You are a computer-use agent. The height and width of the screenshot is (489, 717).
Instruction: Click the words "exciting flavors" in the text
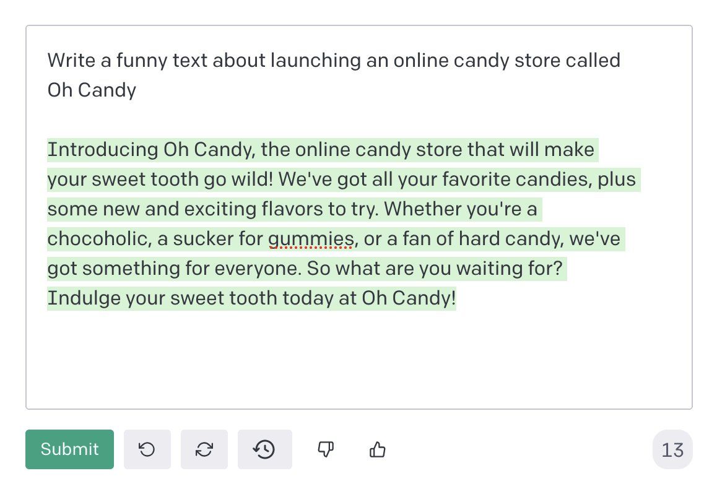(253, 209)
